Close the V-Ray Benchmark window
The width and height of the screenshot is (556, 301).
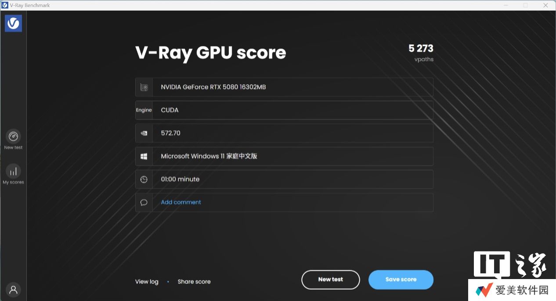[545, 5]
